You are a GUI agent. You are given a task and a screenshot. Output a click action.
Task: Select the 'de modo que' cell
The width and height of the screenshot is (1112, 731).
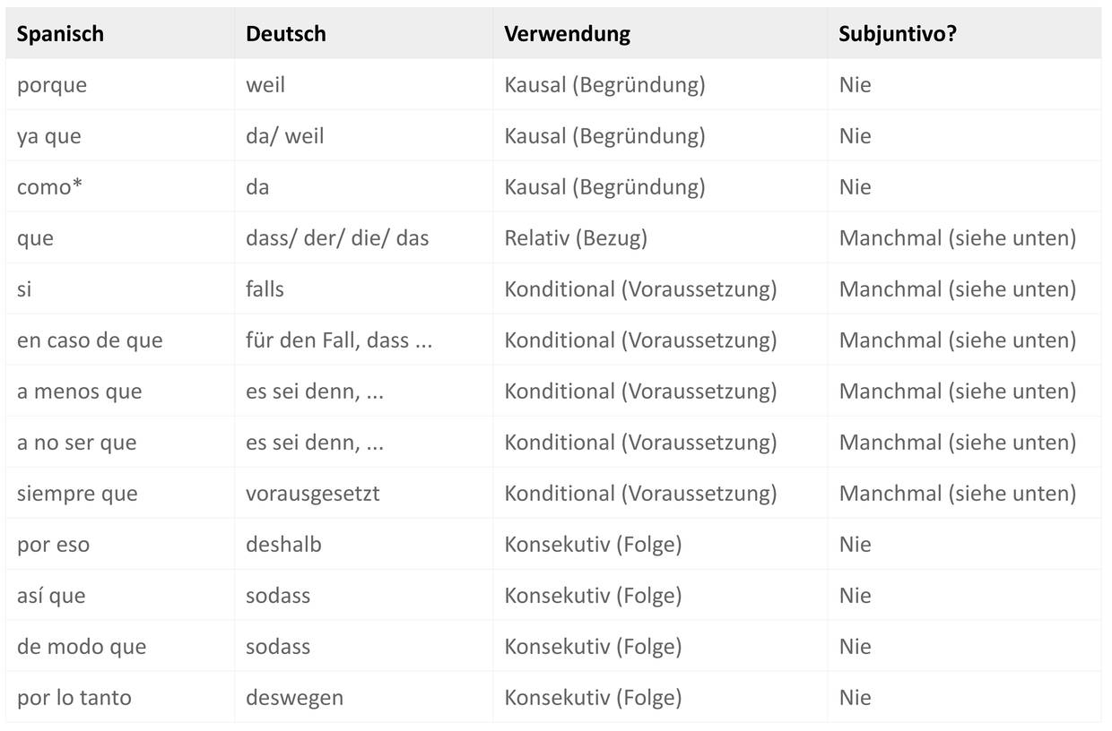82,647
